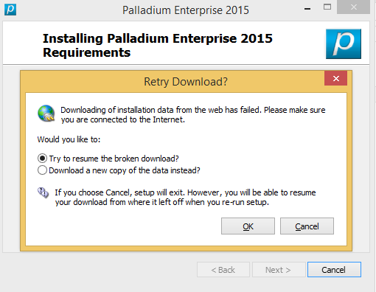Image resolution: width=376 pixels, height=292 pixels.
Task: Click the 'Downloading of installation data' failure message
Action: [193, 114]
